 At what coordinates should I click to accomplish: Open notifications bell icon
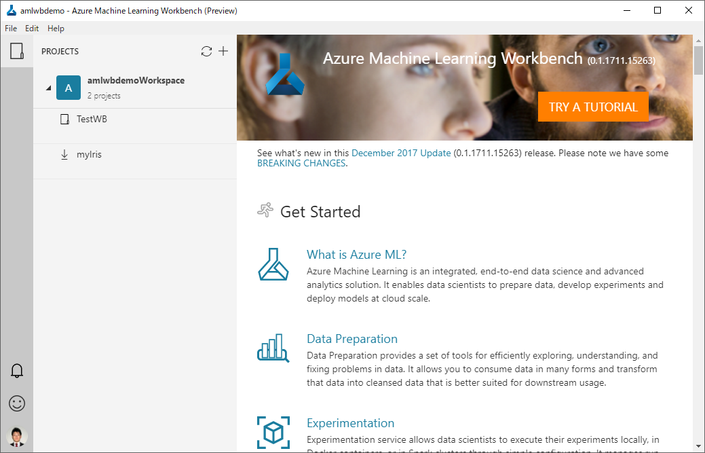point(17,371)
